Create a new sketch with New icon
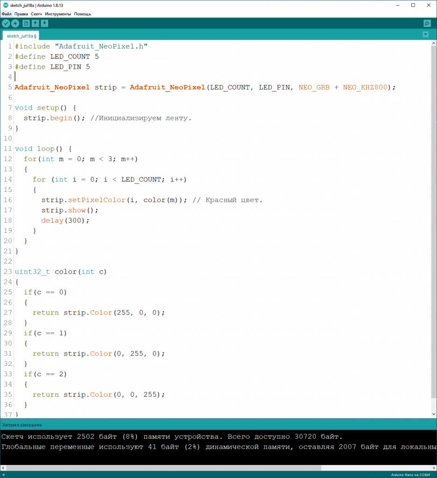Image resolution: width=437 pixels, height=478 pixels. click(26, 23)
